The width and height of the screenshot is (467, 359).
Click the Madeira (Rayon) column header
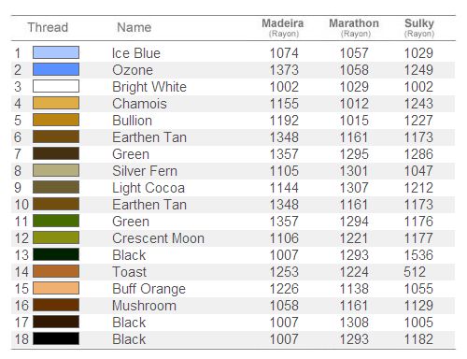click(283, 28)
